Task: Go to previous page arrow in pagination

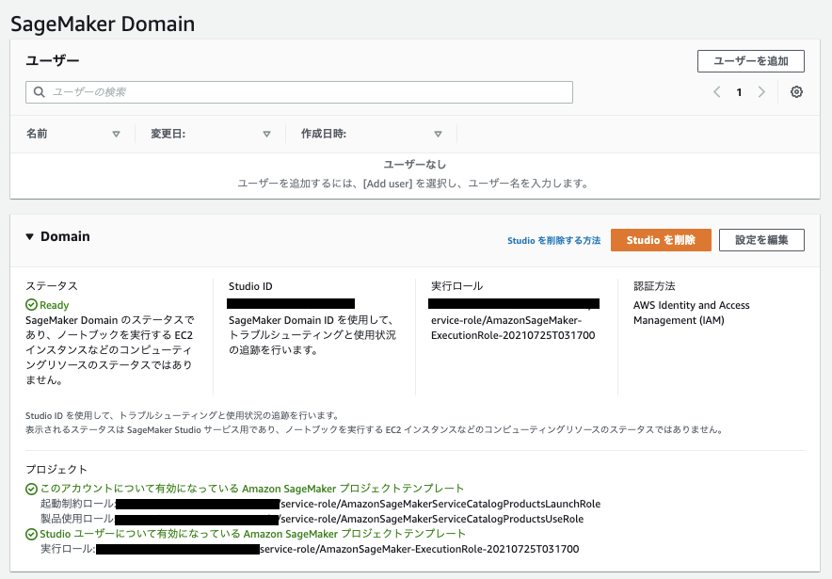Action: click(717, 92)
